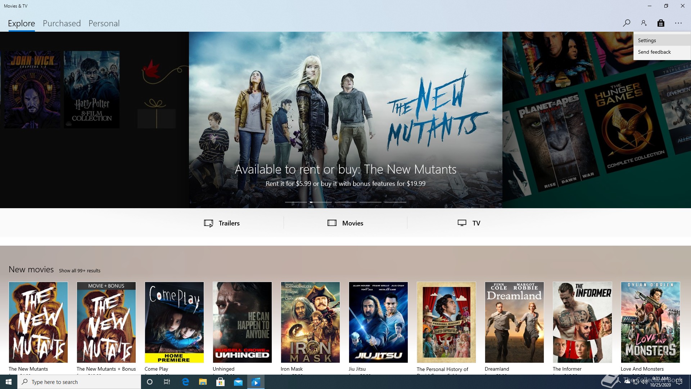Switch to the Personal tab

[104, 23]
